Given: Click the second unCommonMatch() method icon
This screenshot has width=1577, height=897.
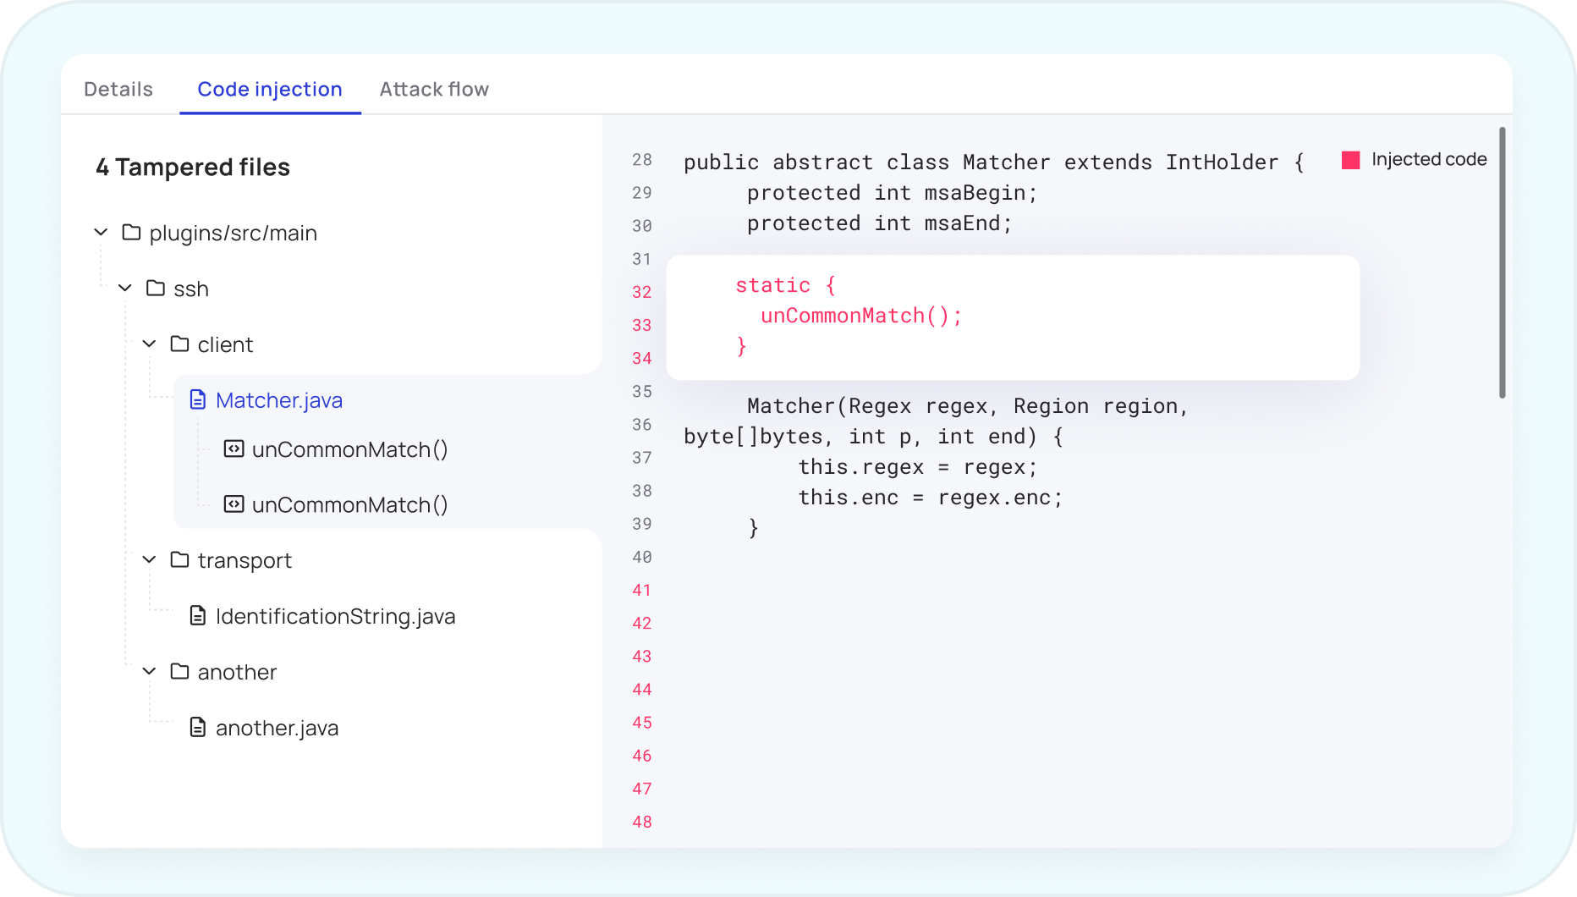Looking at the screenshot, I should (x=234, y=504).
